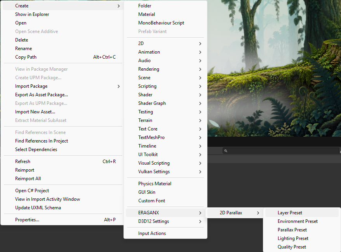This screenshot has width=341, height=252.
Task: Choose Copy Path
Action: [63, 57]
